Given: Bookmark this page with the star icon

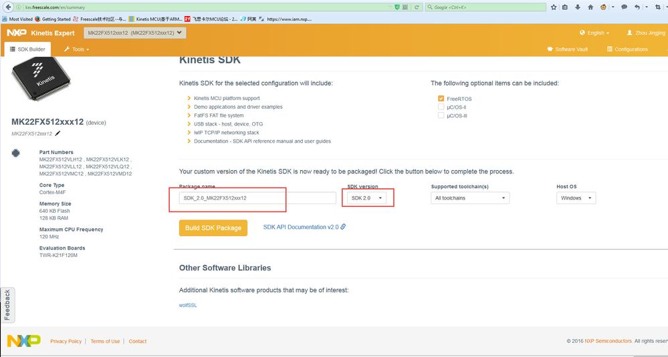Looking at the screenshot, I should click(554, 7).
